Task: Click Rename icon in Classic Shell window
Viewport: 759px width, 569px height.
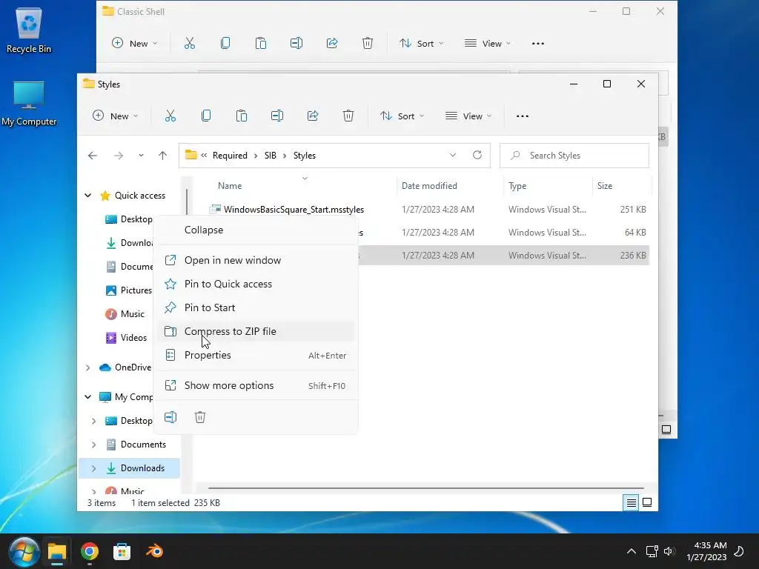Action: [x=296, y=44]
